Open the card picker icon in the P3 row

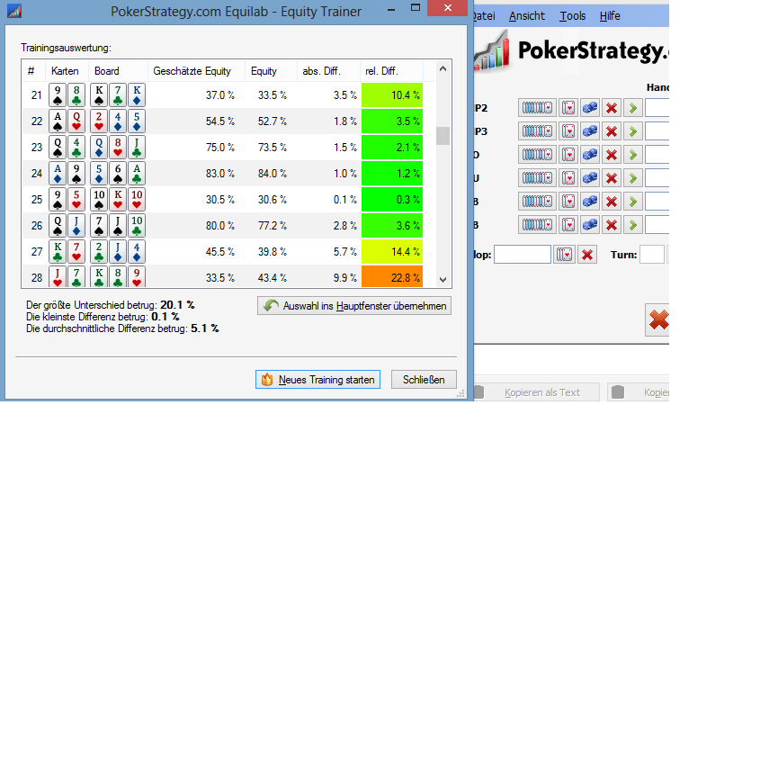click(568, 131)
